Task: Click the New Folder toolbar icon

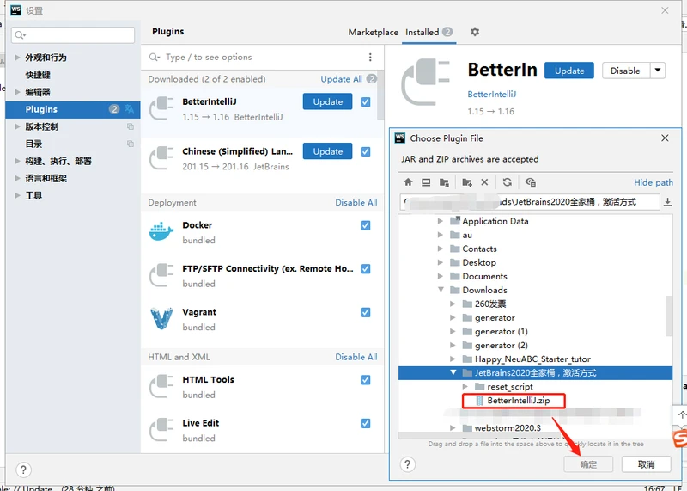Action: click(466, 182)
